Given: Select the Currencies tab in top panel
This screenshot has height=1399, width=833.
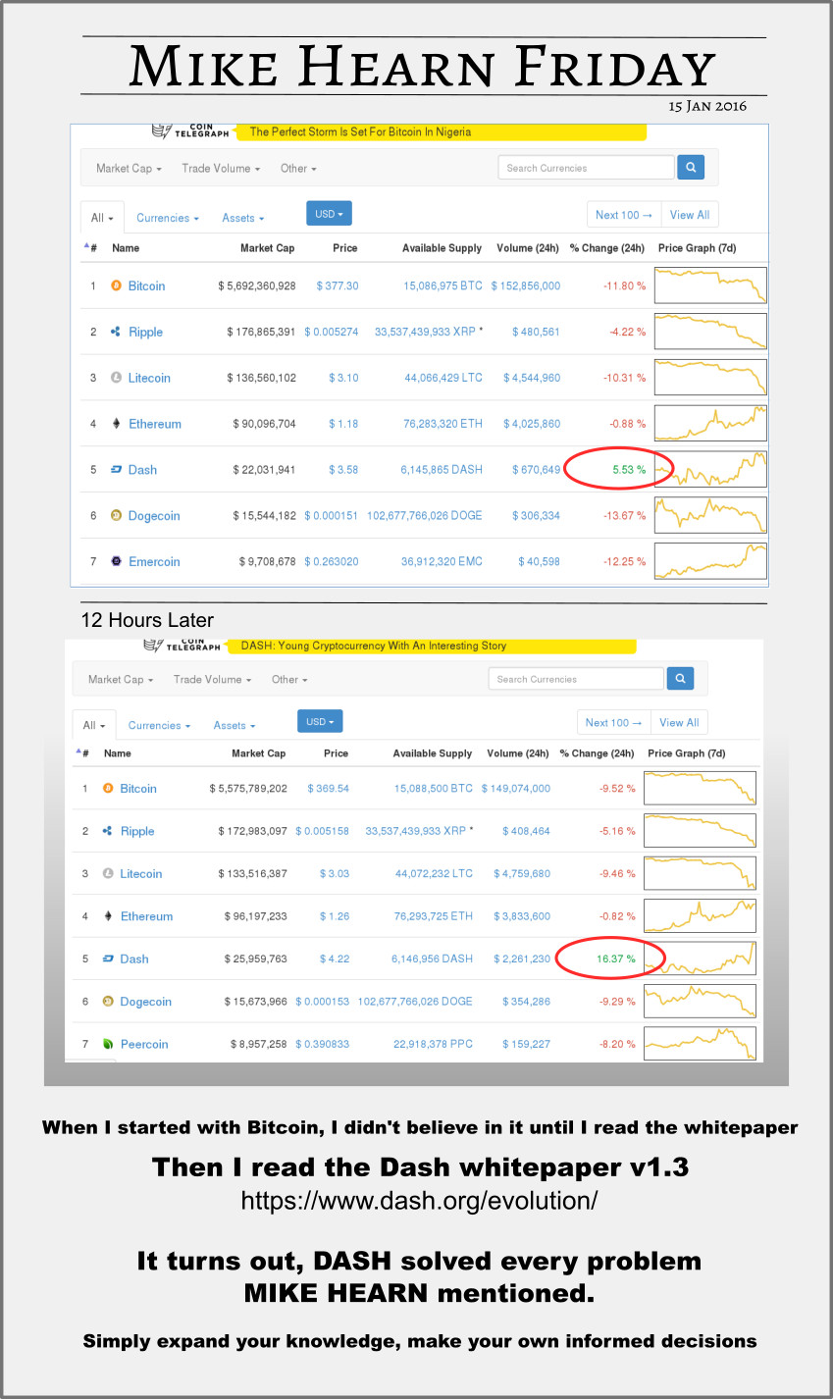Looking at the screenshot, I should tap(168, 218).
